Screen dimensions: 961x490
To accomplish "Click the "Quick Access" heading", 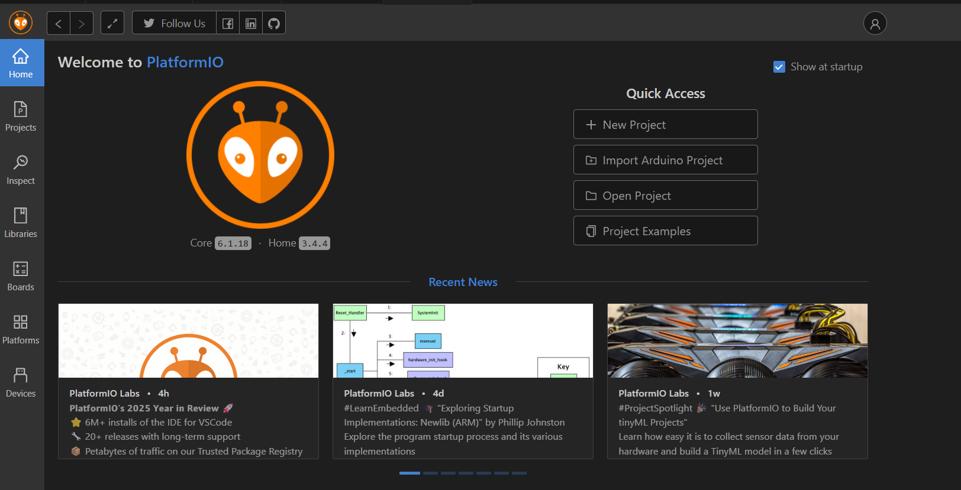I will [666, 93].
